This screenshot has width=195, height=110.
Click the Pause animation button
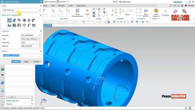click(x=112, y=15)
